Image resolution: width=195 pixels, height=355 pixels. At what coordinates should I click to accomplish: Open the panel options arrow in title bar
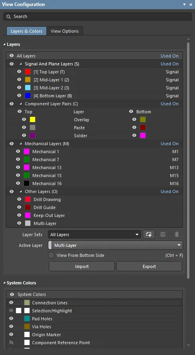click(184, 4)
